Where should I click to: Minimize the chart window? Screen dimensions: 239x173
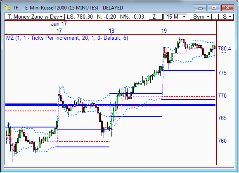[201, 7]
